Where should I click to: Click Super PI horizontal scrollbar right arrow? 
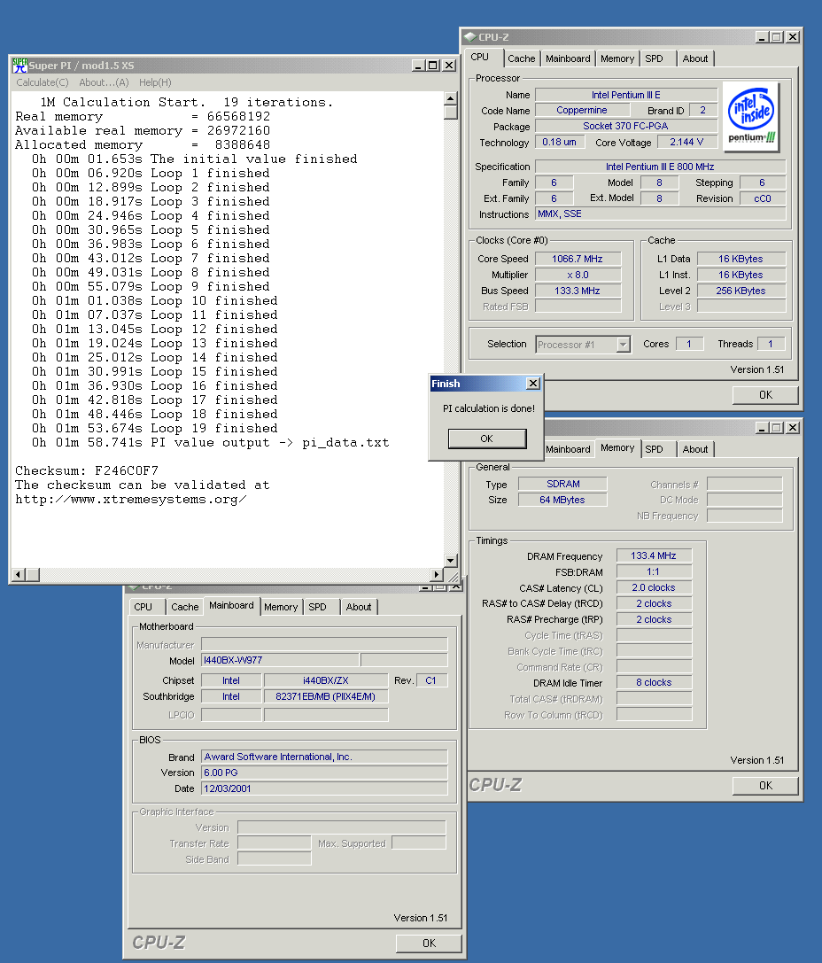(437, 574)
